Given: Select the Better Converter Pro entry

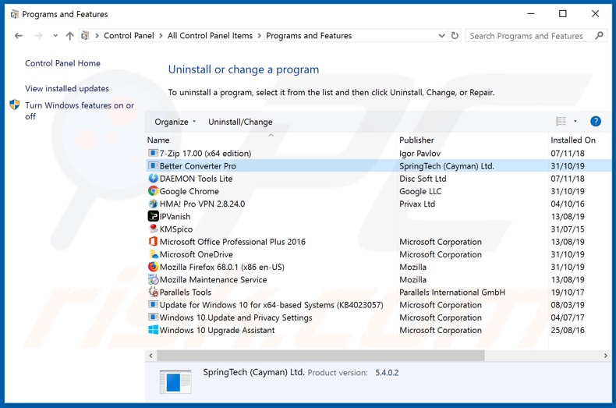Looking at the screenshot, I should pyautogui.click(x=378, y=166).
